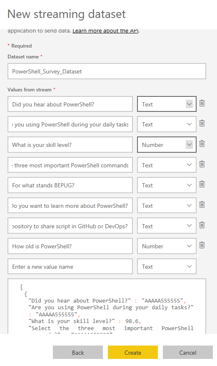Image resolution: width=217 pixels, height=366 pixels.
Task: Edit the 'Did you hear about PowerShell?' field
Action: [70, 104]
